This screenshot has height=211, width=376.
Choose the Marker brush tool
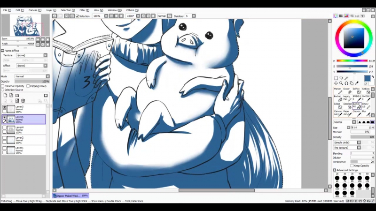[x=338, y=91]
